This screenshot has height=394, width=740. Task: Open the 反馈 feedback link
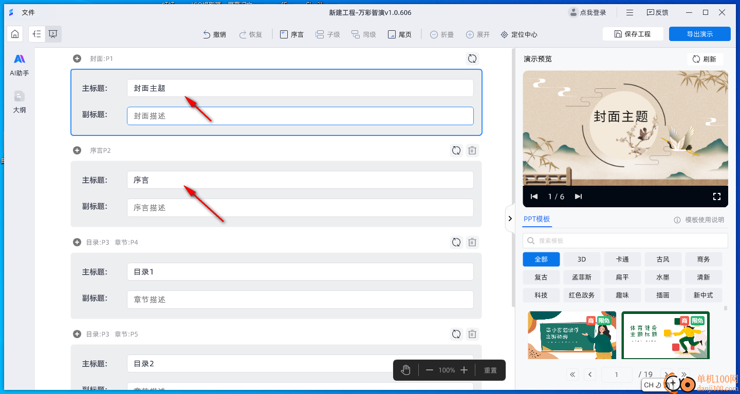coord(657,12)
